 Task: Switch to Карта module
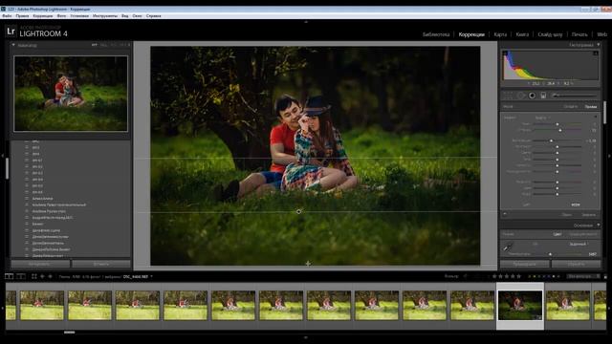tap(500, 34)
